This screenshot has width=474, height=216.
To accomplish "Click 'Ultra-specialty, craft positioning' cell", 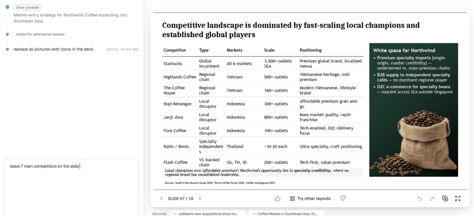I will (x=331, y=146).
